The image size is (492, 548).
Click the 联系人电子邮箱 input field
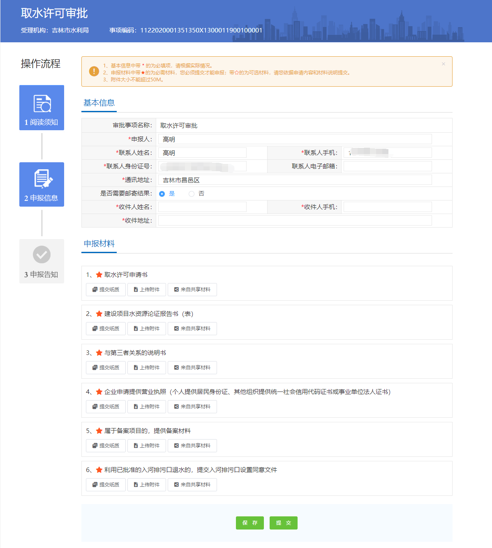[387, 166]
